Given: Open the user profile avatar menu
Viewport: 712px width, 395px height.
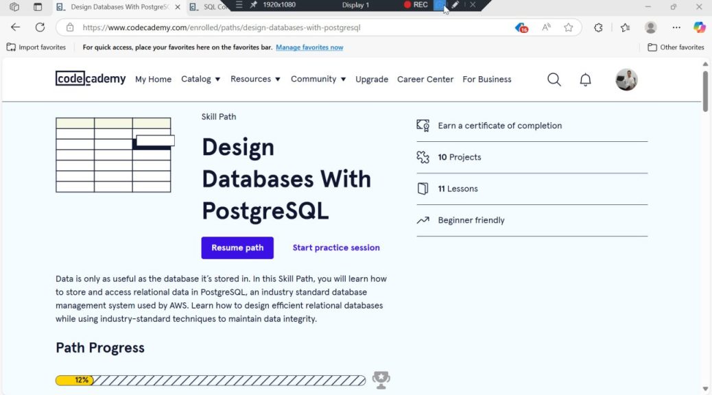Looking at the screenshot, I should point(626,80).
